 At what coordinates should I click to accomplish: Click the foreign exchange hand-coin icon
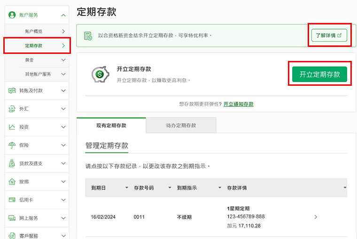pyautogui.click(x=12, y=109)
